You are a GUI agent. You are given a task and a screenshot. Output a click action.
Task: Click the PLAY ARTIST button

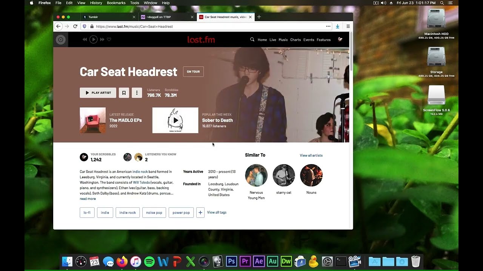pyautogui.click(x=98, y=93)
